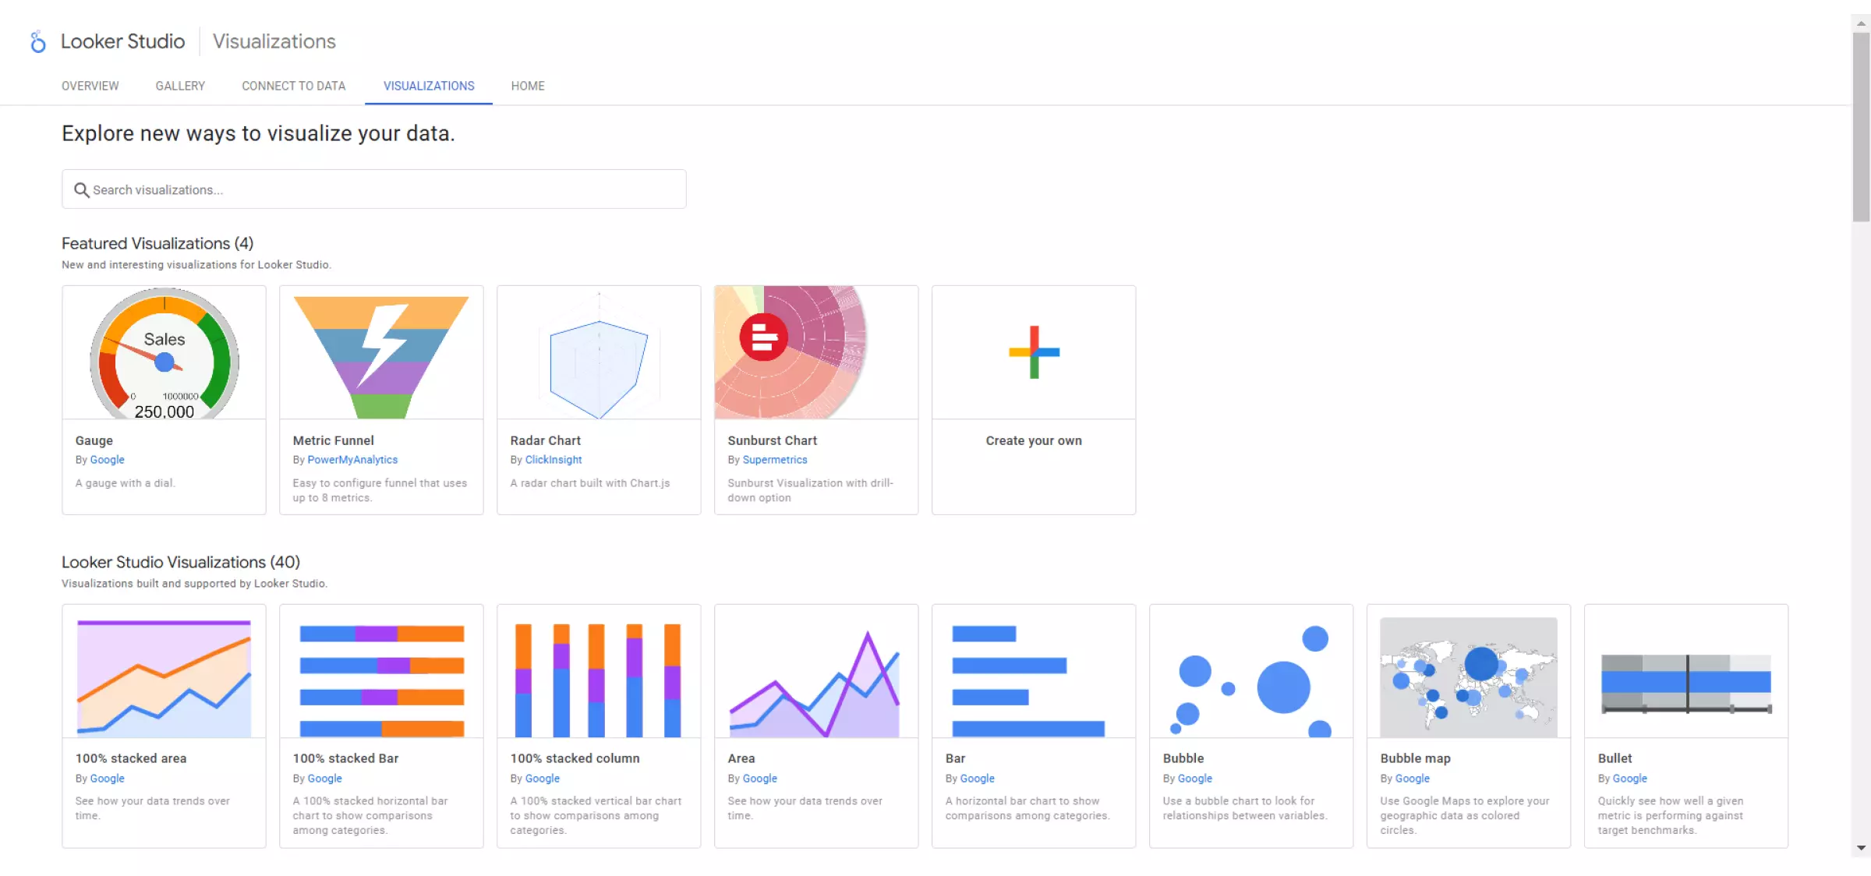Click the page scrollbar thumb
The image size is (1871, 876).
pos(1861,126)
